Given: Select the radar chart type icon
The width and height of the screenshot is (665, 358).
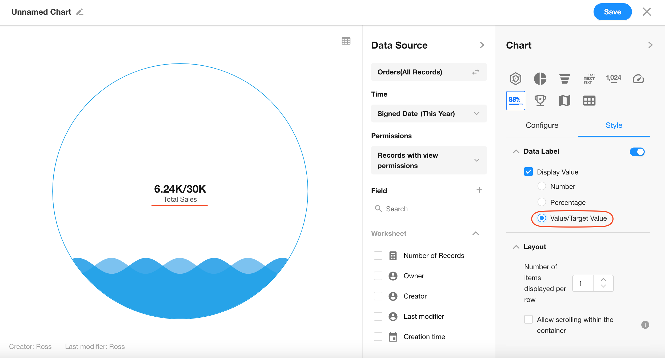Looking at the screenshot, I should click(x=515, y=79).
